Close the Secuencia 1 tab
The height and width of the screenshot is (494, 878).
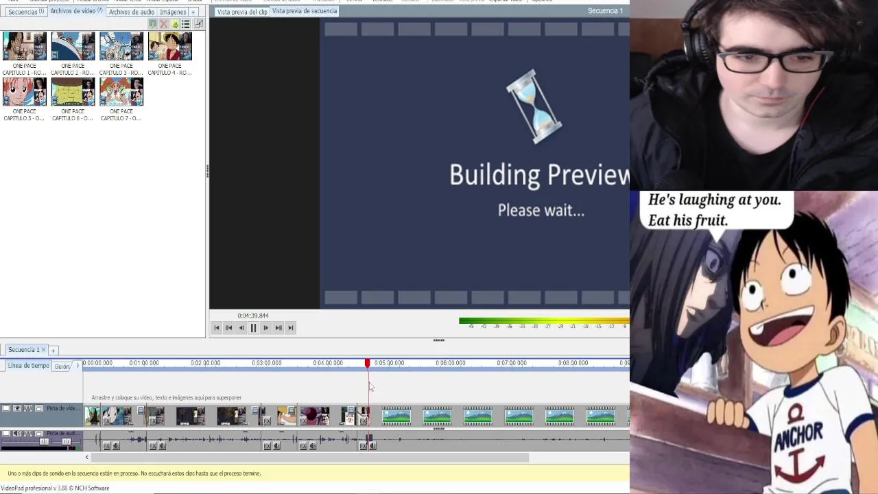[43, 350]
